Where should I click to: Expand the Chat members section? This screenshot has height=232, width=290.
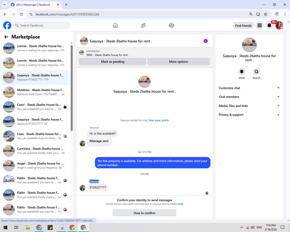coord(249,97)
